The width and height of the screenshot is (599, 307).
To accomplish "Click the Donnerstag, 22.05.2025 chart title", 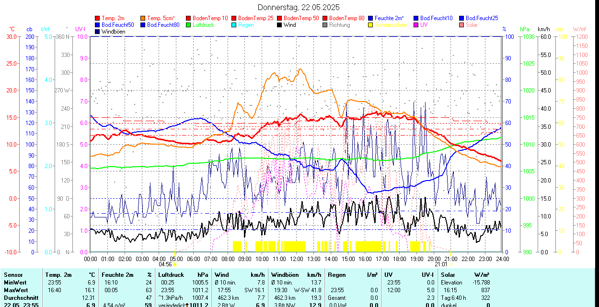I will [x=299, y=7].
